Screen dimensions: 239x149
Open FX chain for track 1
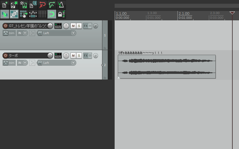[x=86, y=26]
